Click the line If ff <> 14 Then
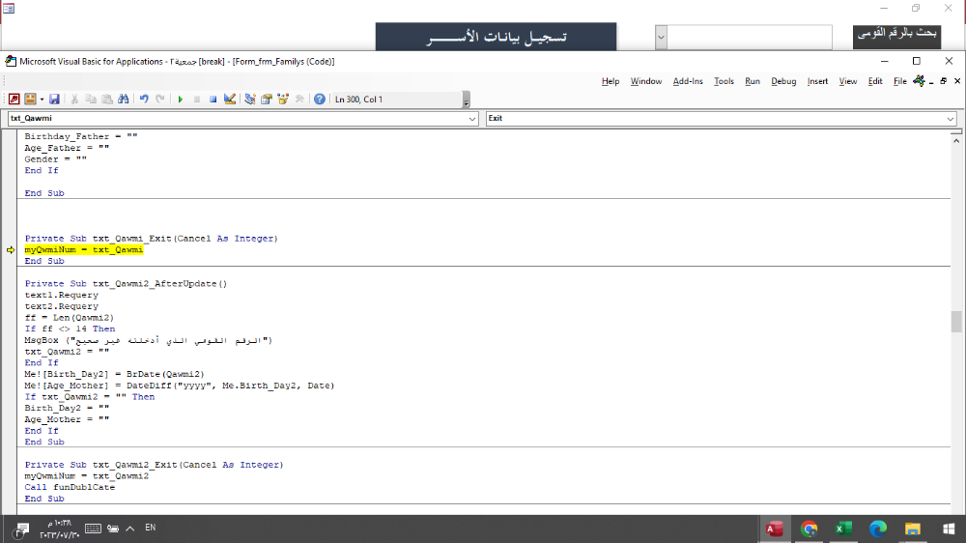Viewport: 966px width, 543px height. coord(70,329)
